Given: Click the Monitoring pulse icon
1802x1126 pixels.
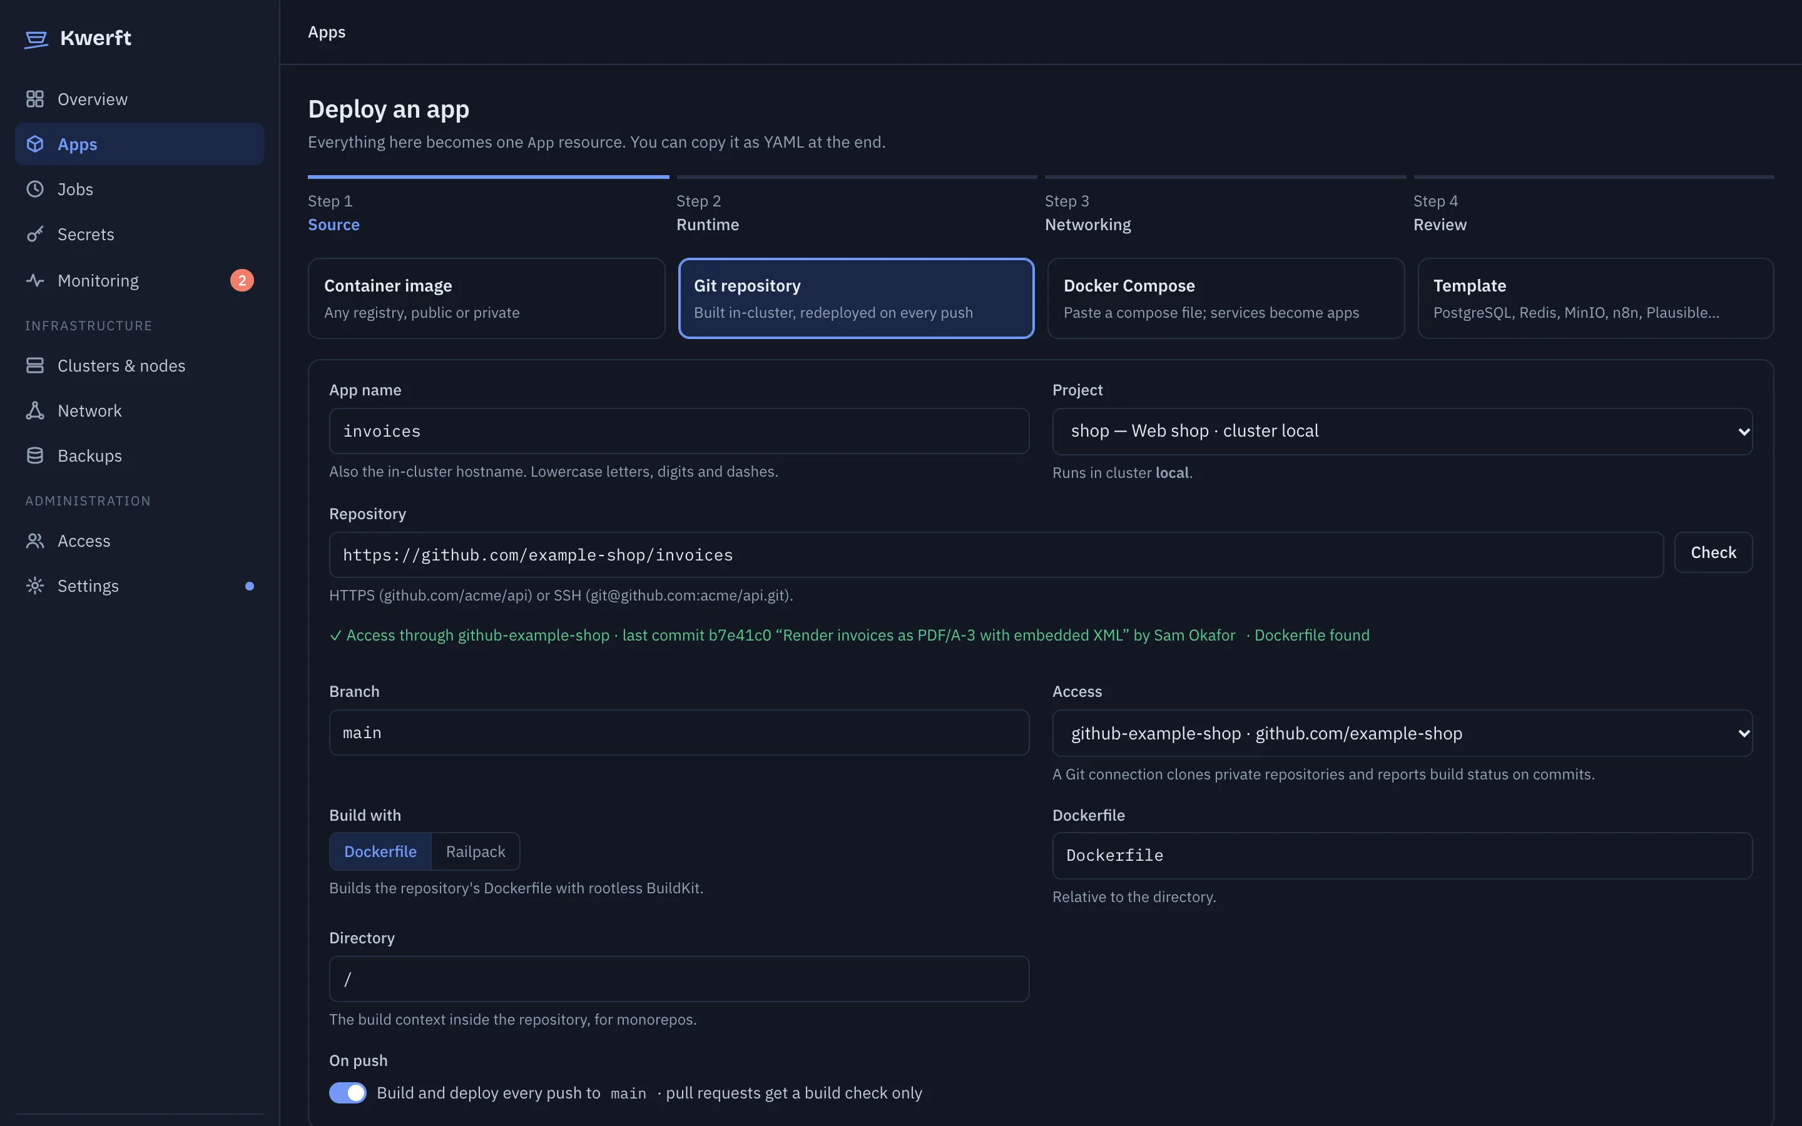Looking at the screenshot, I should tap(35, 281).
